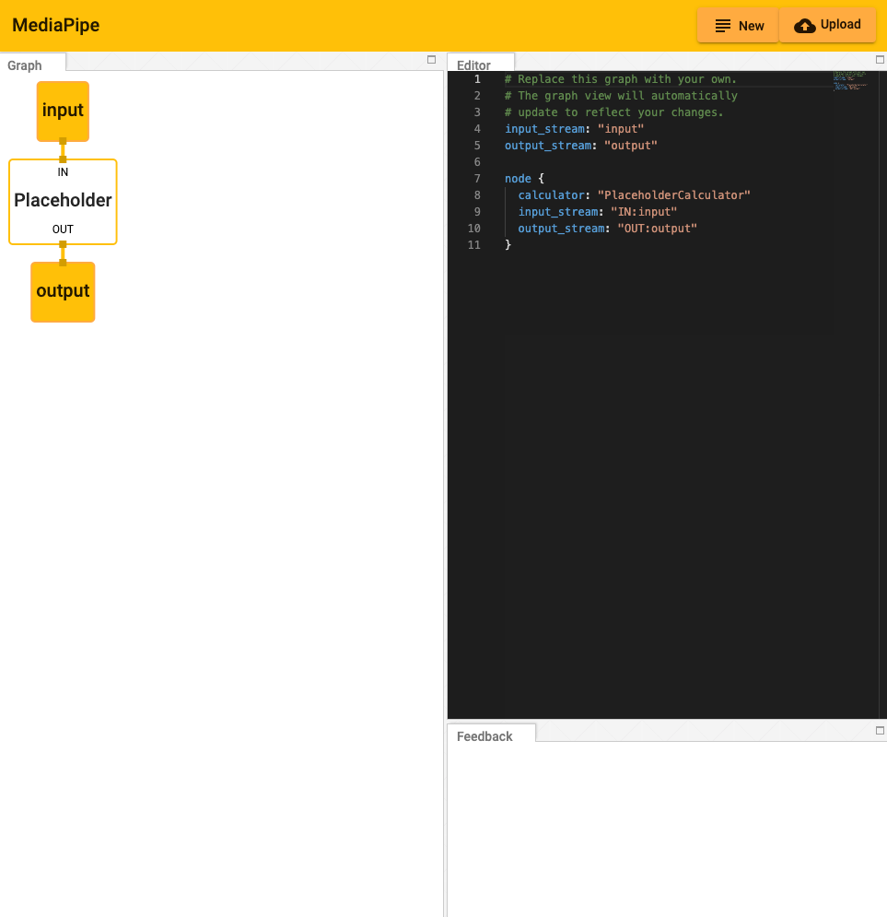Click line number 7 in the gutter
This screenshot has height=917, width=887.
click(476, 179)
